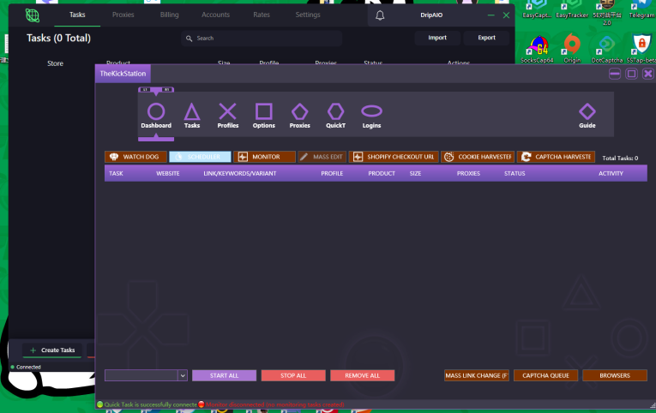Open the SSTap-beta desktop shortcut
Viewport: 656px width, 413px height.
tap(641, 49)
